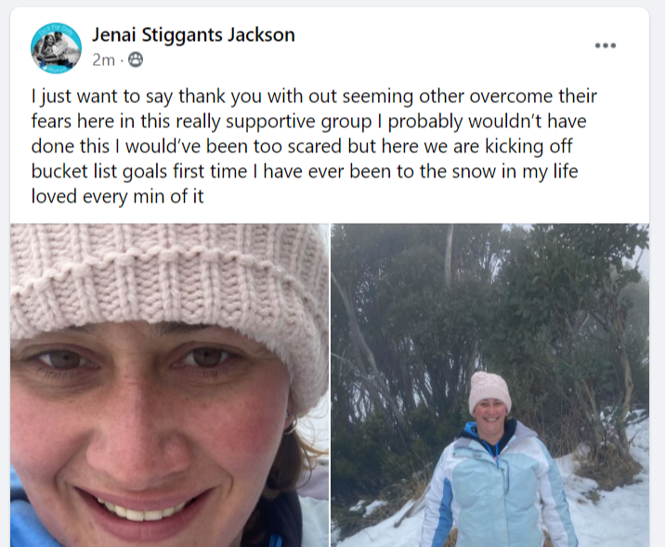This screenshot has height=547, width=665.
Task: Click the smiling mouth in the selfie
Action: pyautogui.click(x=144, y=509)
